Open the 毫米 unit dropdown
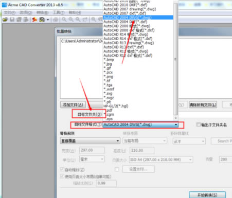 pyautogui.click(x=92, y=159)
